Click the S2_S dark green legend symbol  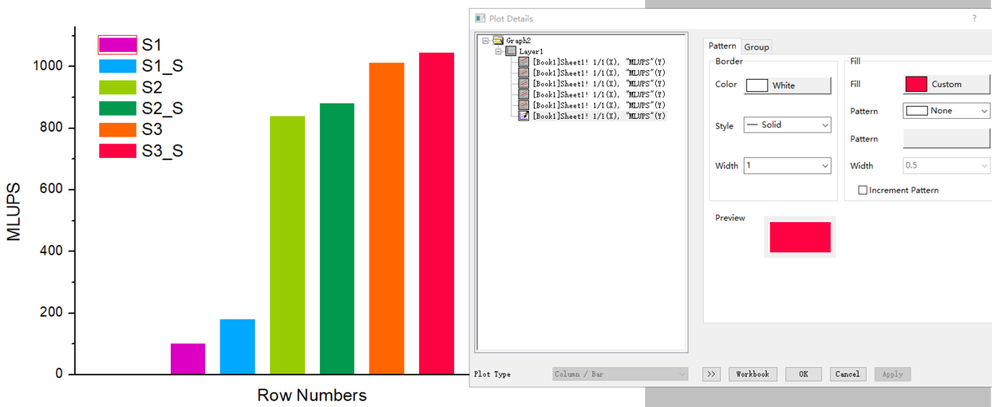(117, 108)
